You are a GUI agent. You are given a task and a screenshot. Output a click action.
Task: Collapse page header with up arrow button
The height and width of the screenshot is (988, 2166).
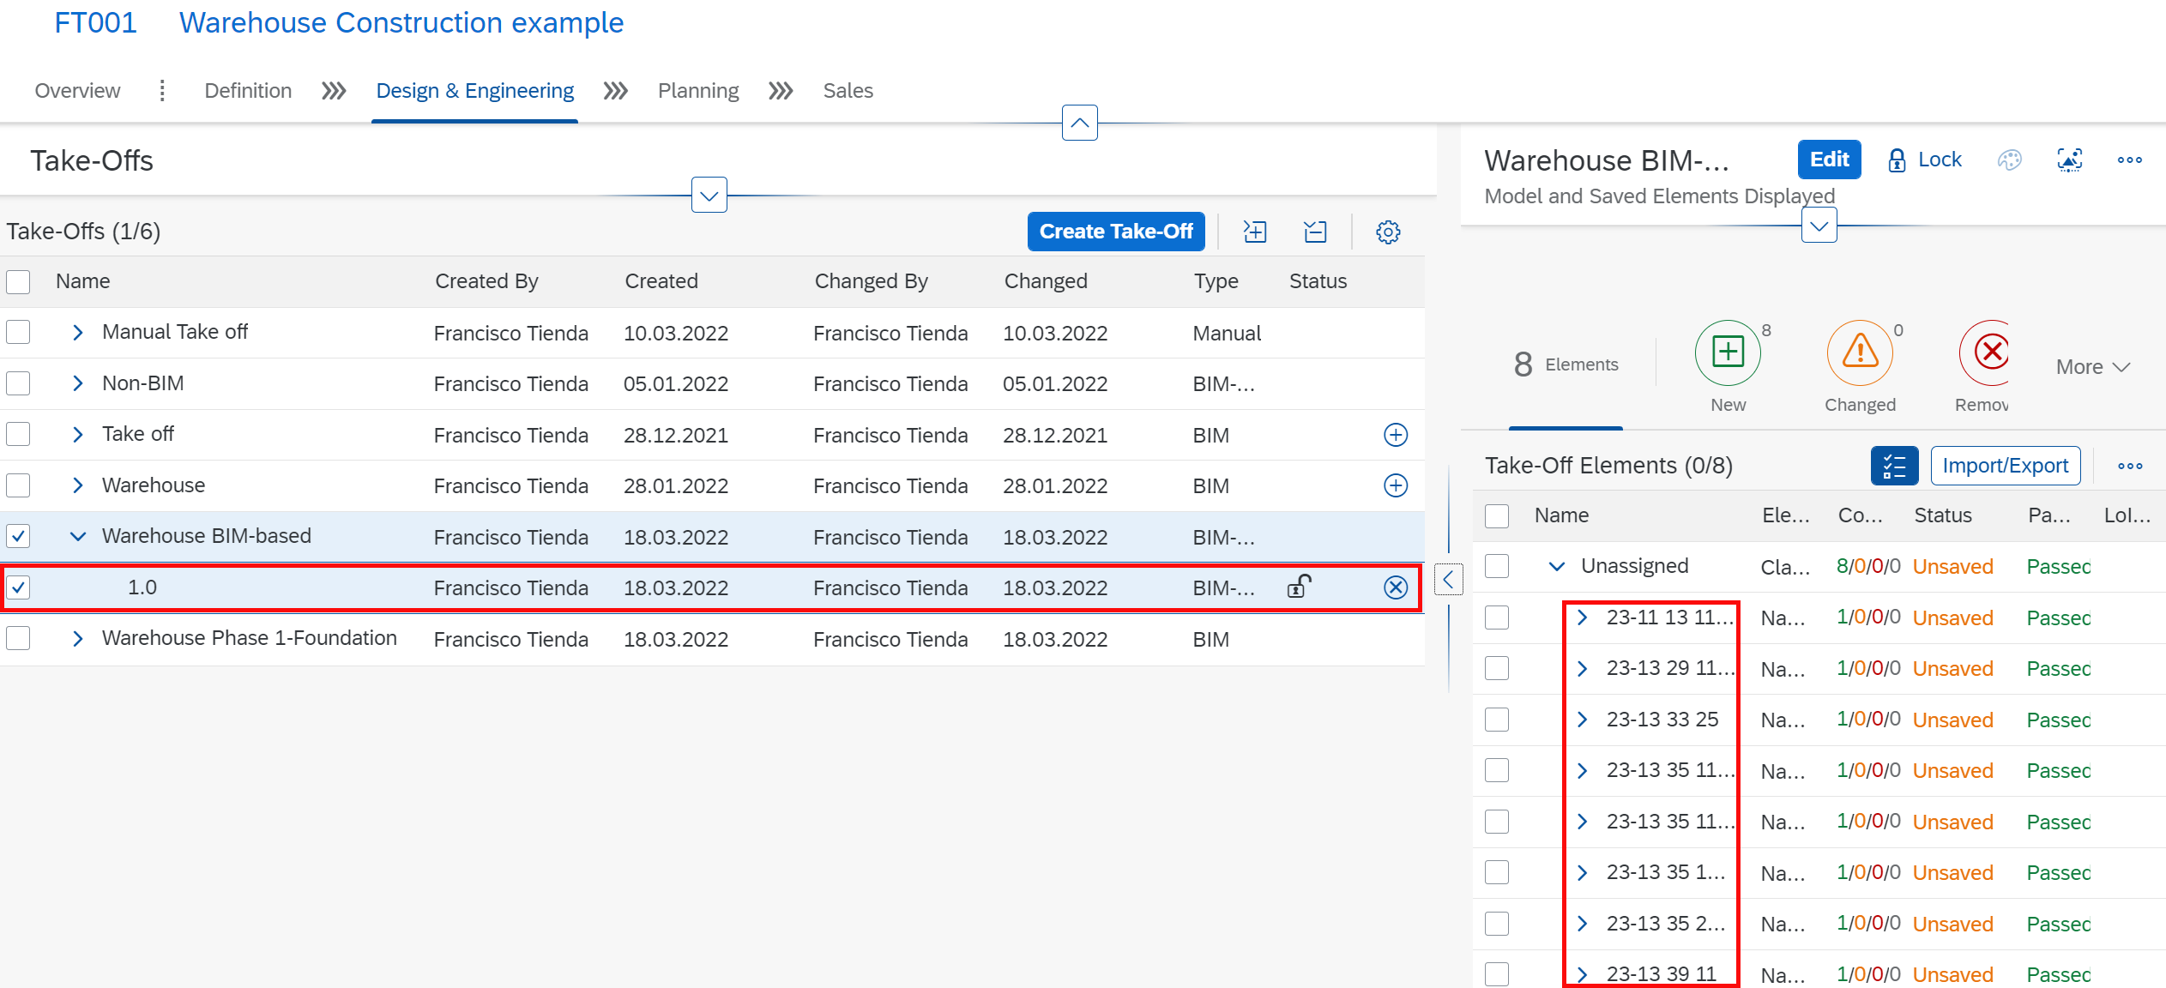pos(1080,123)
